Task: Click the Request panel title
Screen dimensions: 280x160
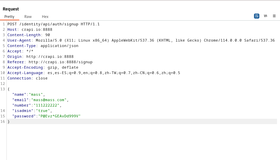Action: click(11, 9)
